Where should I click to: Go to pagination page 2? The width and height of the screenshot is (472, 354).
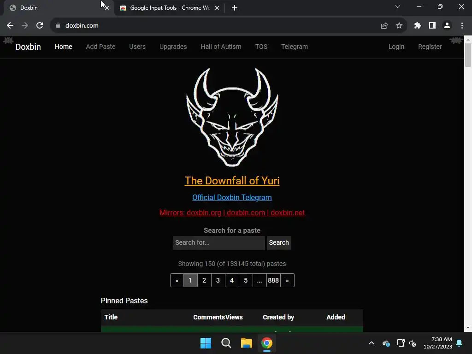[x=204, y=281]
